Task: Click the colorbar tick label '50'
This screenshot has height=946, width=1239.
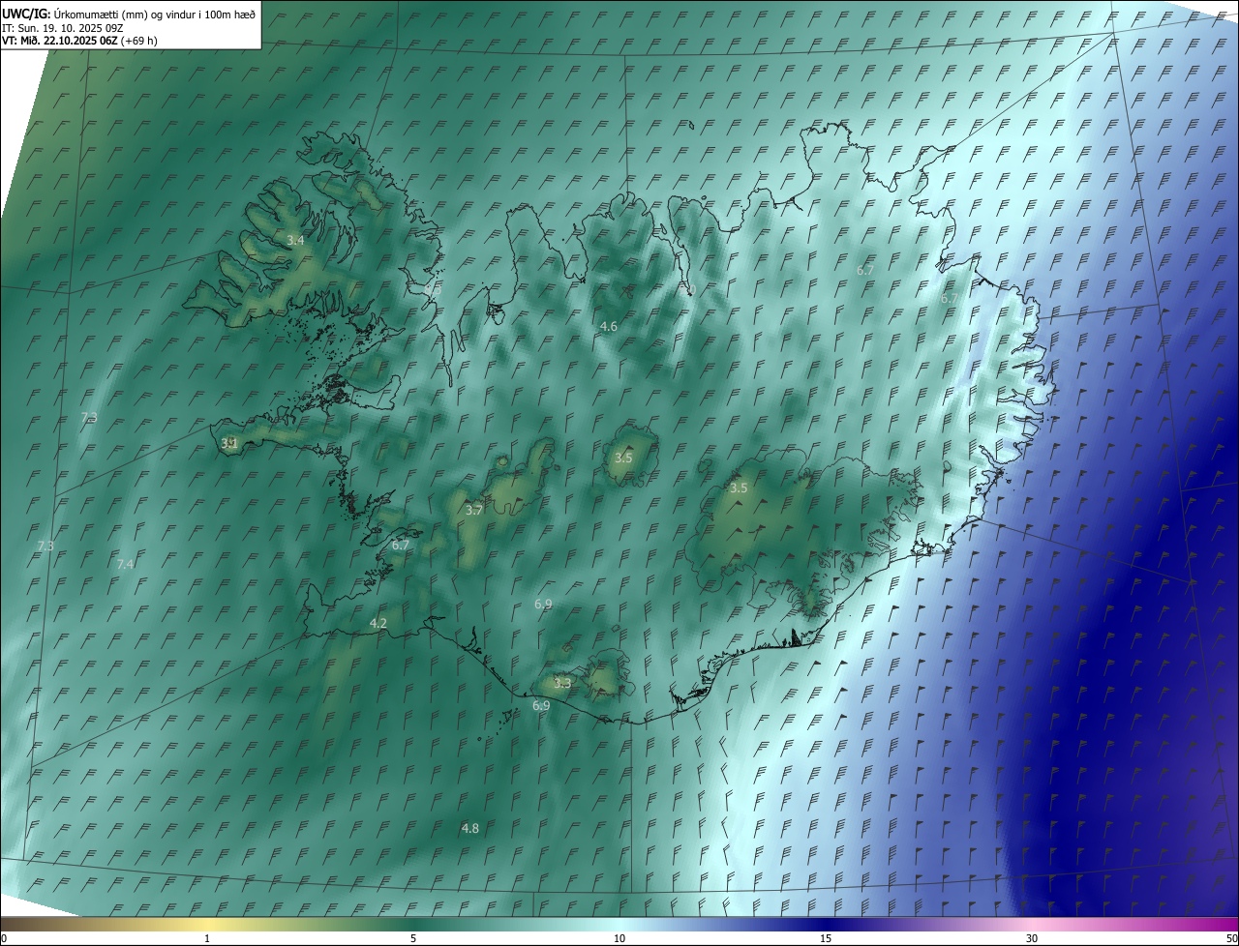Action: click(x=1231, y=938)
